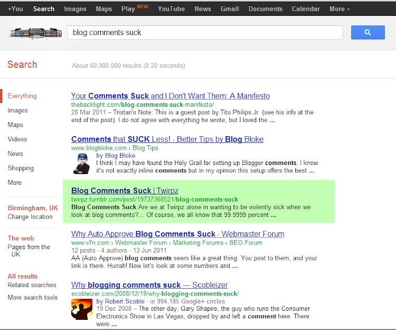
Task: Click the scobleizer.com green URL
Action: 155,294
